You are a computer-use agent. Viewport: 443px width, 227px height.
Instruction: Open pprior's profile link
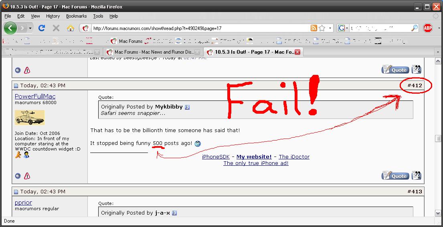point(23,203)
